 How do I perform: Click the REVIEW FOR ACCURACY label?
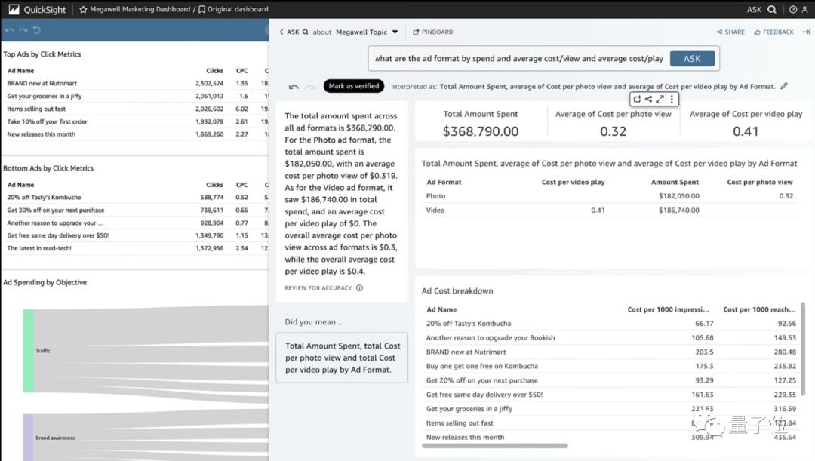[x=318, y=288]
